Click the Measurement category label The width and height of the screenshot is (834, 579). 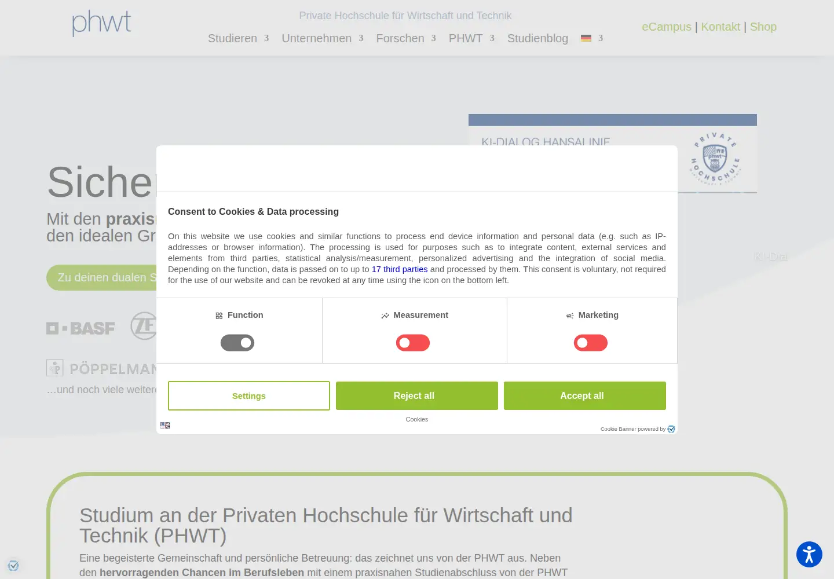point(420,315)
